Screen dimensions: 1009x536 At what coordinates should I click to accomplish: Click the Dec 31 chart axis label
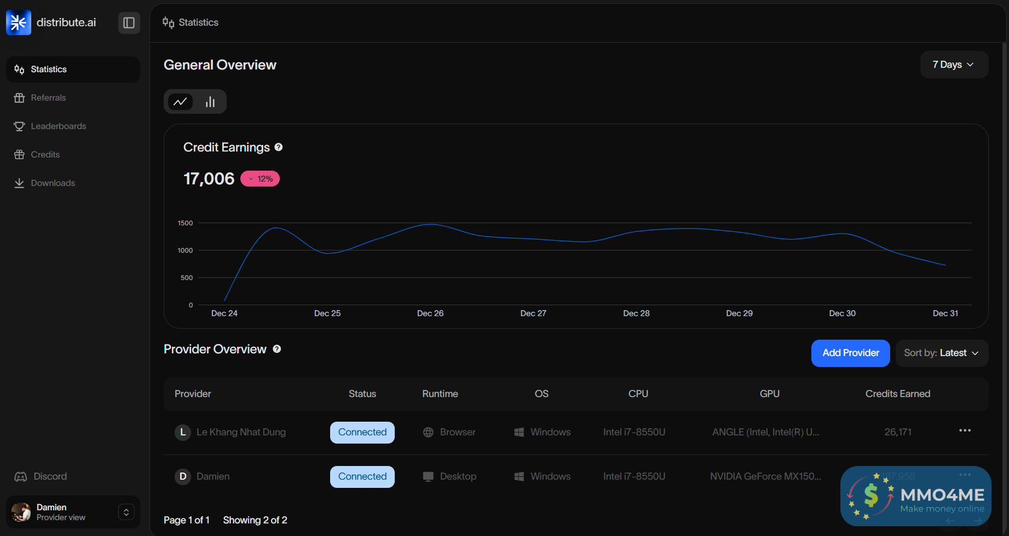point(945,313)
